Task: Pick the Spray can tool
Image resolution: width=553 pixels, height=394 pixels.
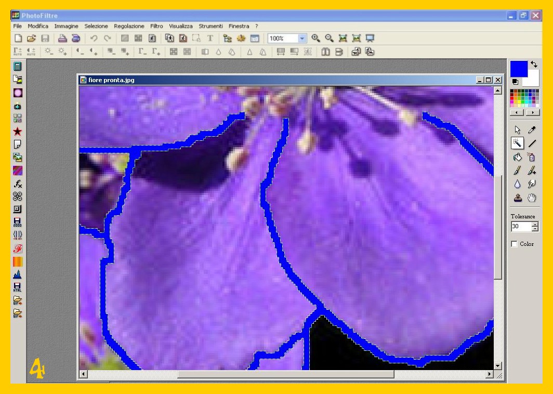Action: (532, 157)
